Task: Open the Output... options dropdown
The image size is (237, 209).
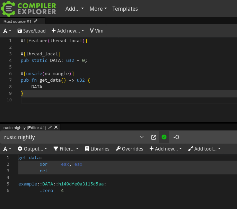Action: tap(32, 149)
